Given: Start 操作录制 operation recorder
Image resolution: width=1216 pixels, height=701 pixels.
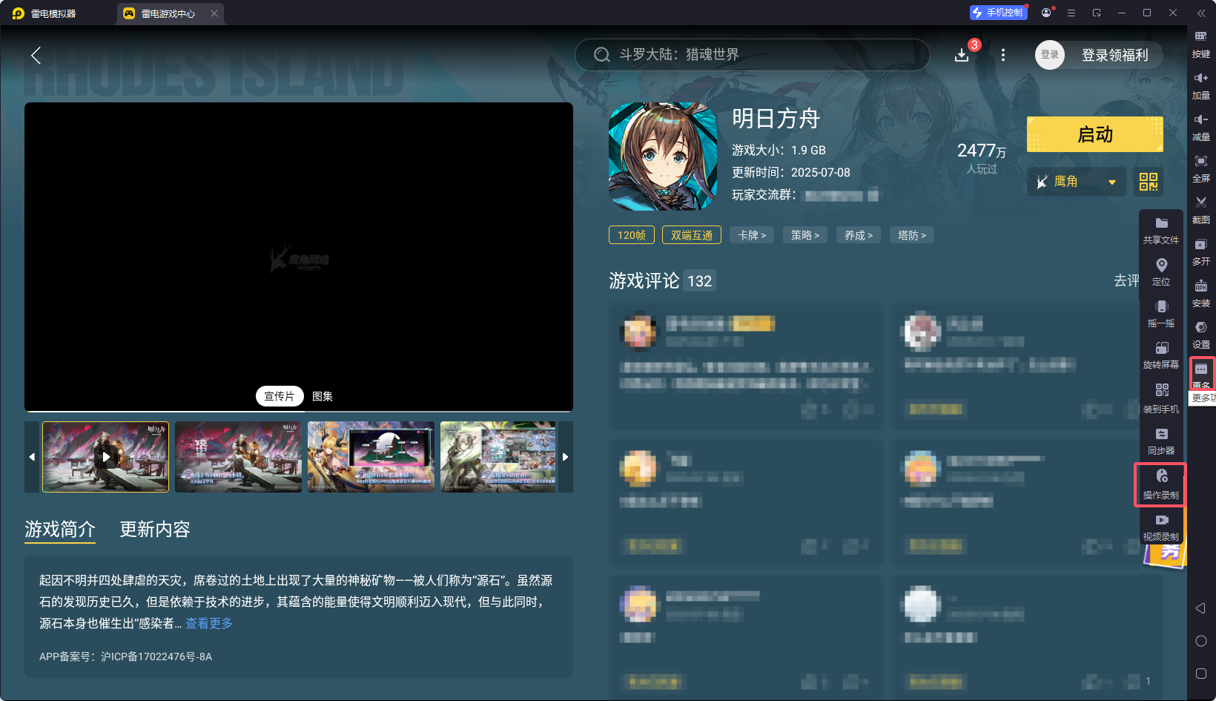Looking at the screenshot, I should pyautogui.click(x=1161, y=484).
